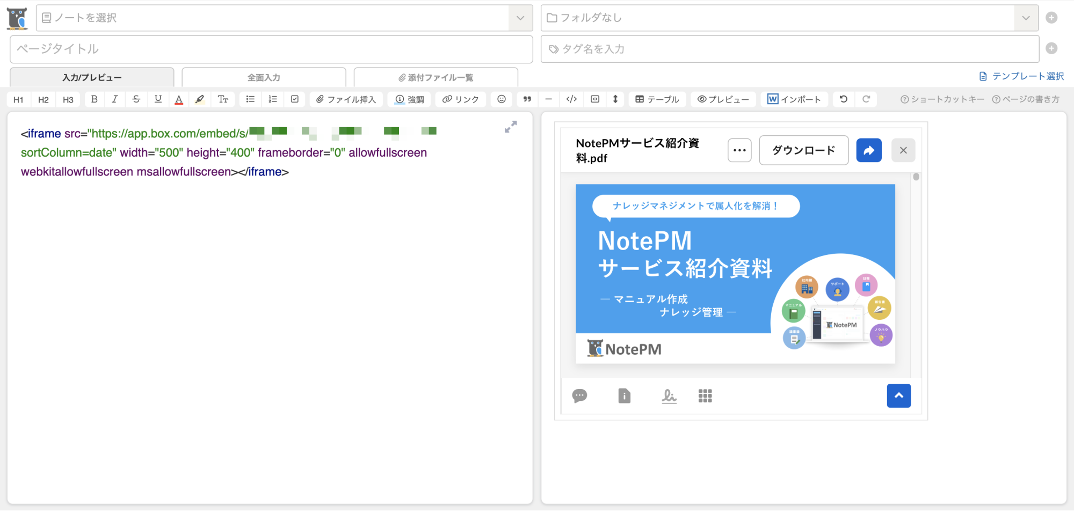This screenshot has width=1074, height=512.
Task: Open the Box signature tool
Action: click(669, 396)
